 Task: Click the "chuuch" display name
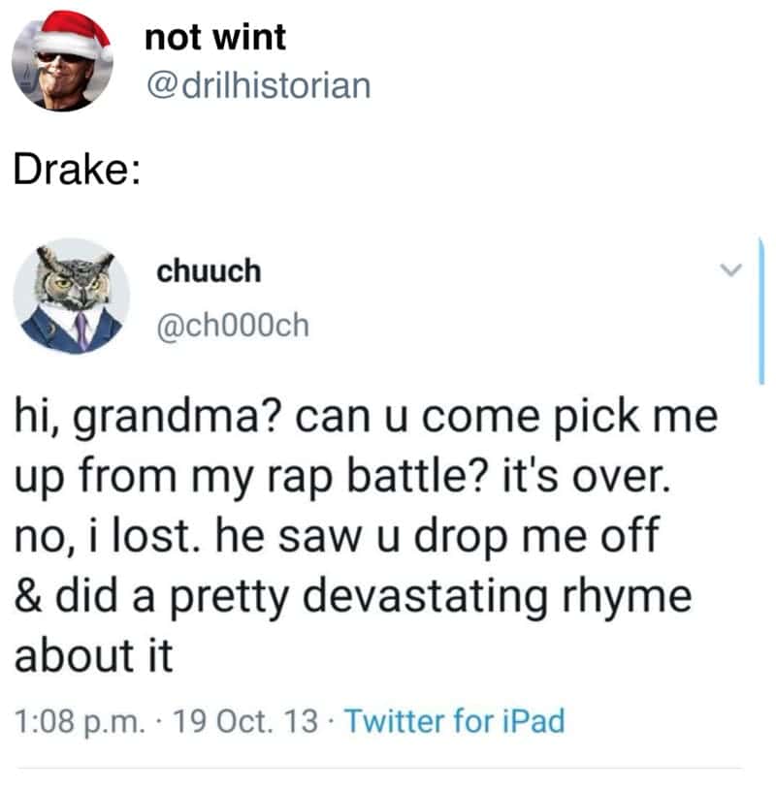(x=209, y=271)
